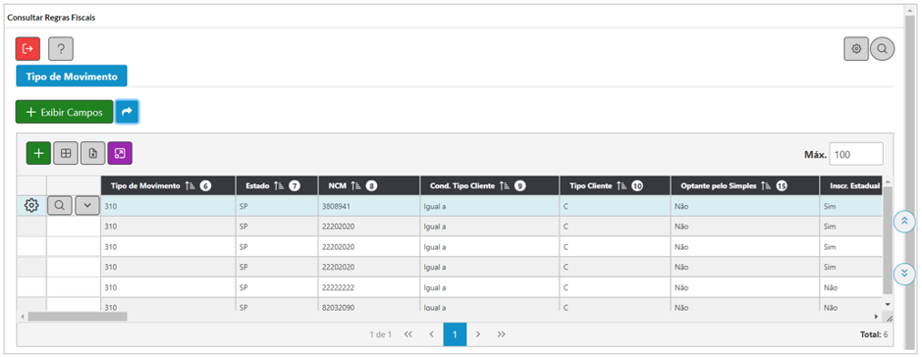Click Inscr. Estadual Não for NCM 22222222
The height and width of the screenshot is (357, 922).
[851, 288]
